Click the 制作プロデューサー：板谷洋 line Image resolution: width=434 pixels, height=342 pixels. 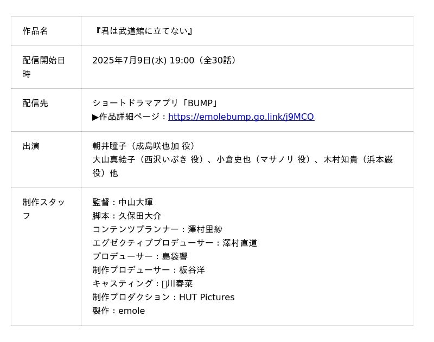click(149, 270)
